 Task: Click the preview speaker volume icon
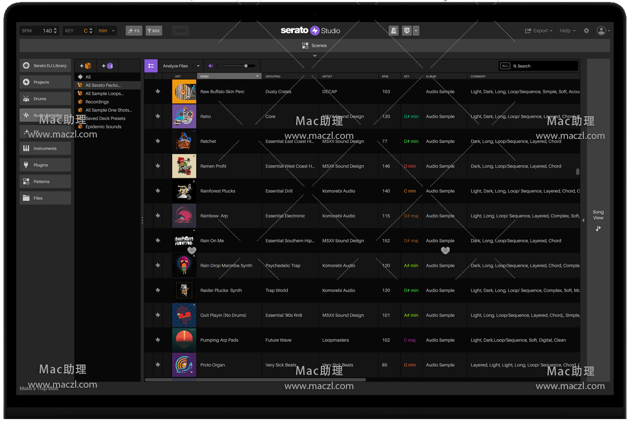(211, 66)
